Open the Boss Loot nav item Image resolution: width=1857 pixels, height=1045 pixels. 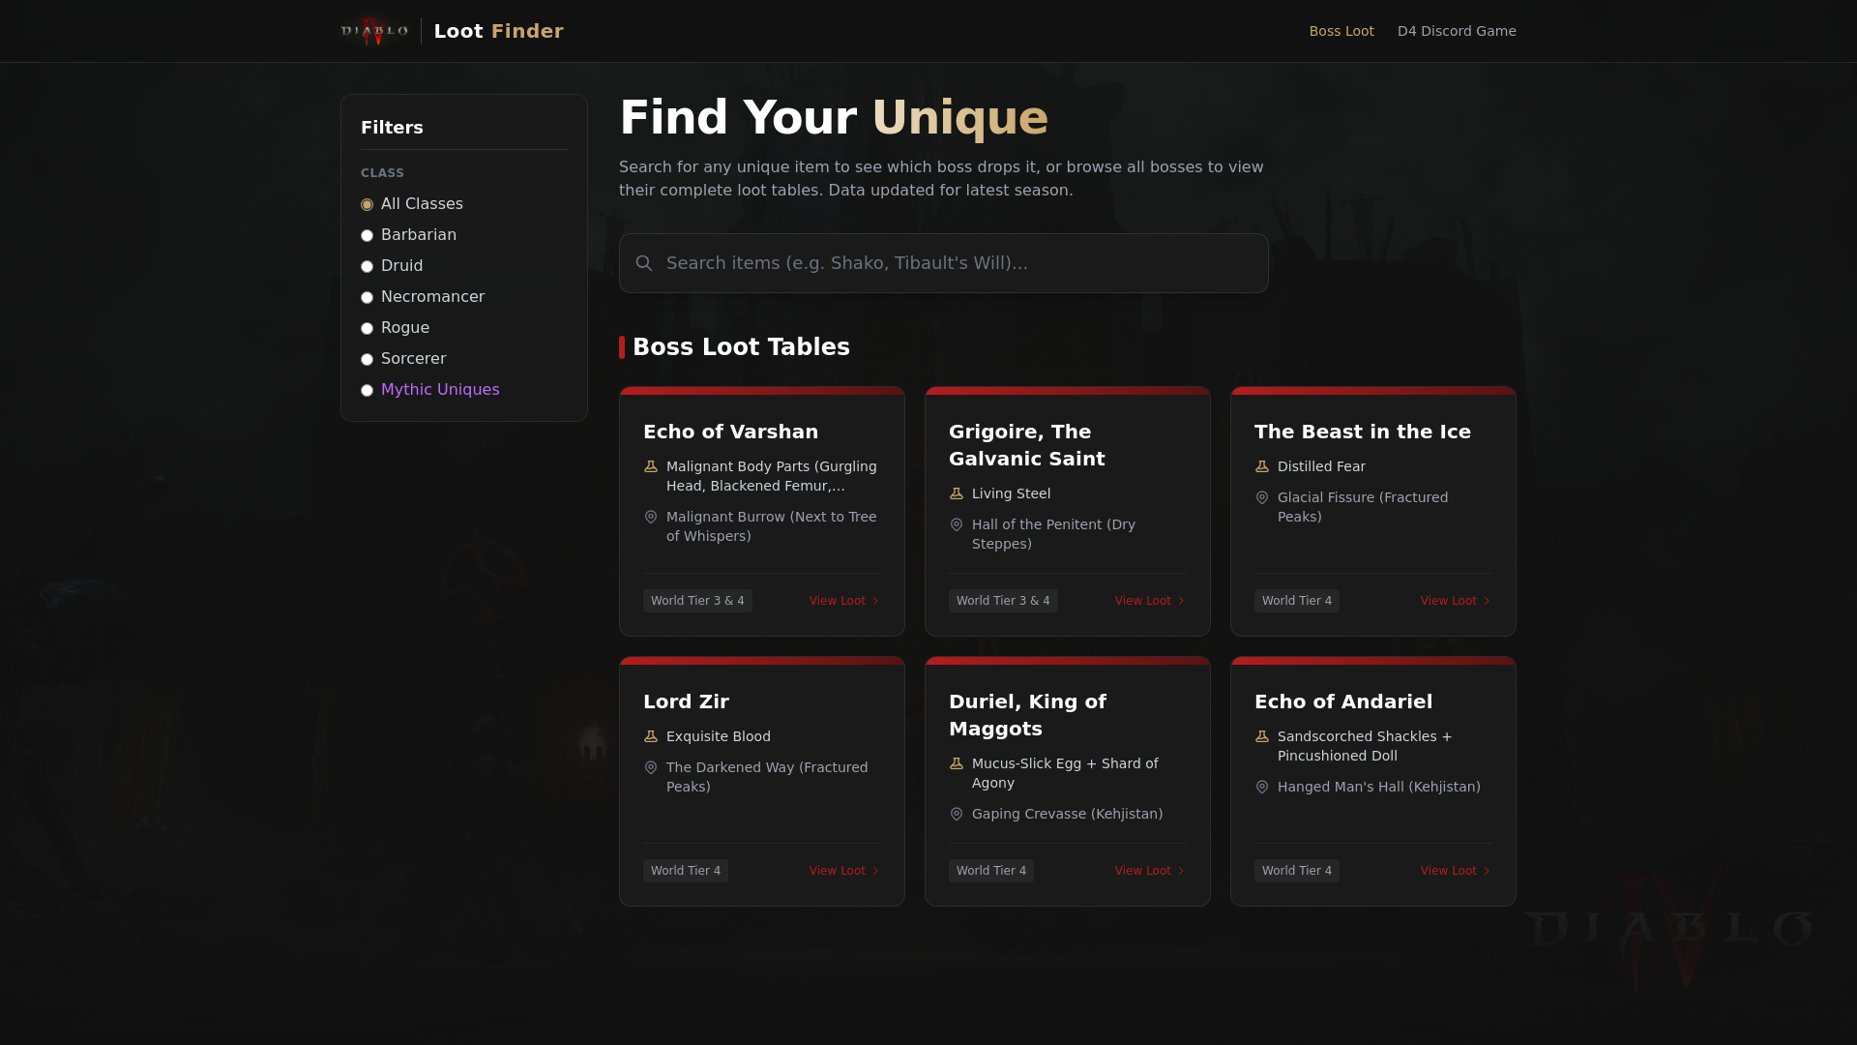pyautogui.click(x=1341, y=31)
